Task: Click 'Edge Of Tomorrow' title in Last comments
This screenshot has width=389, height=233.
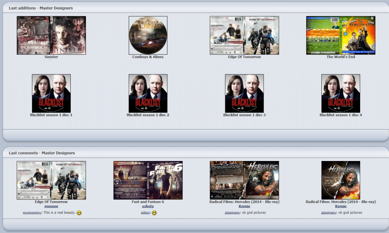Action: [51, 202]
